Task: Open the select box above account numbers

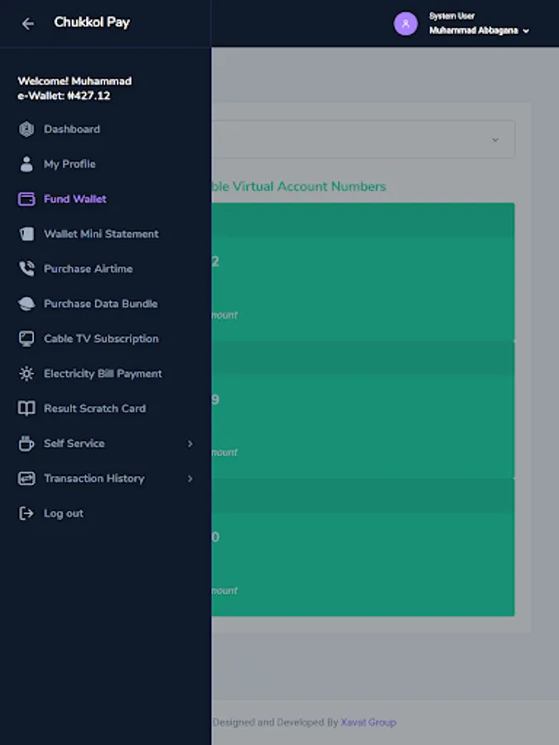Action: (364, 139)
